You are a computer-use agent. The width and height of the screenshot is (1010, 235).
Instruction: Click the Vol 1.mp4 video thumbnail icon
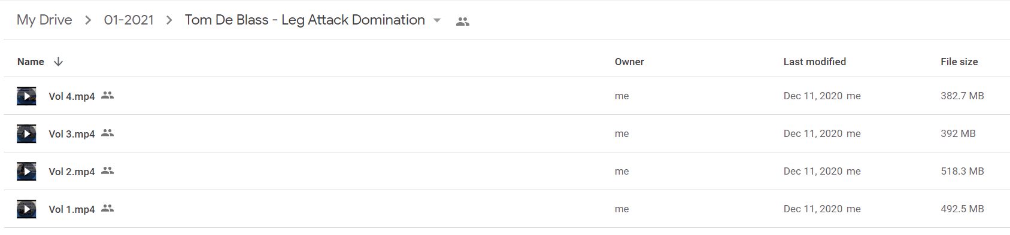(26, 209)
